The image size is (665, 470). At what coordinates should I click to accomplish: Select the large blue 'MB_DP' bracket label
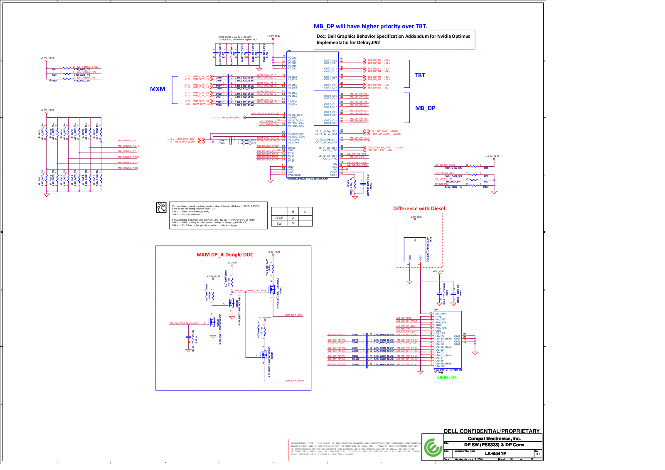click(425, 108)
